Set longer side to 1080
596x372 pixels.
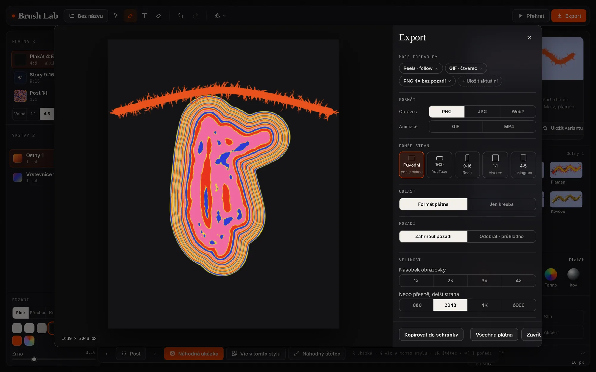click(416, 305)
